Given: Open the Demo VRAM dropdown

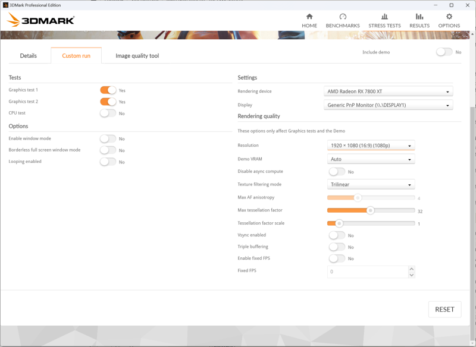Looking at the screenshot, I should pos(371,159).
